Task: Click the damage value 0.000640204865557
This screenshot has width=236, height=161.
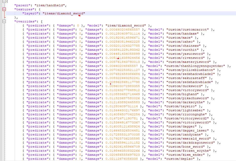Action: [123, 30]
